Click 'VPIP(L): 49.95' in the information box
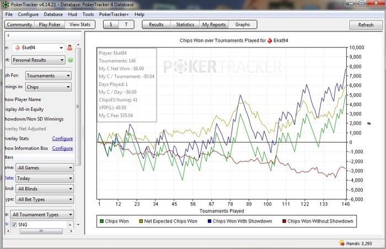Screen dimensions: 386x249 click(112, 108)
